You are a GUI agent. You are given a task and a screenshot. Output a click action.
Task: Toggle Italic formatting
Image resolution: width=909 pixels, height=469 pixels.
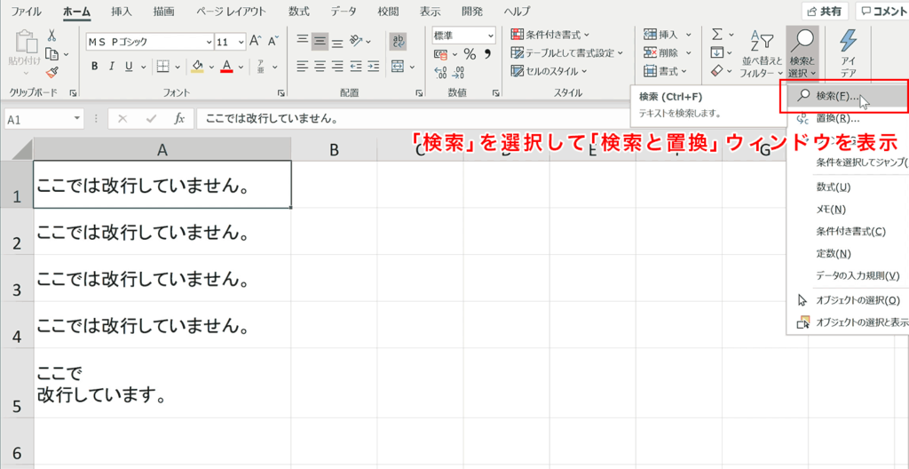point(111,66)
